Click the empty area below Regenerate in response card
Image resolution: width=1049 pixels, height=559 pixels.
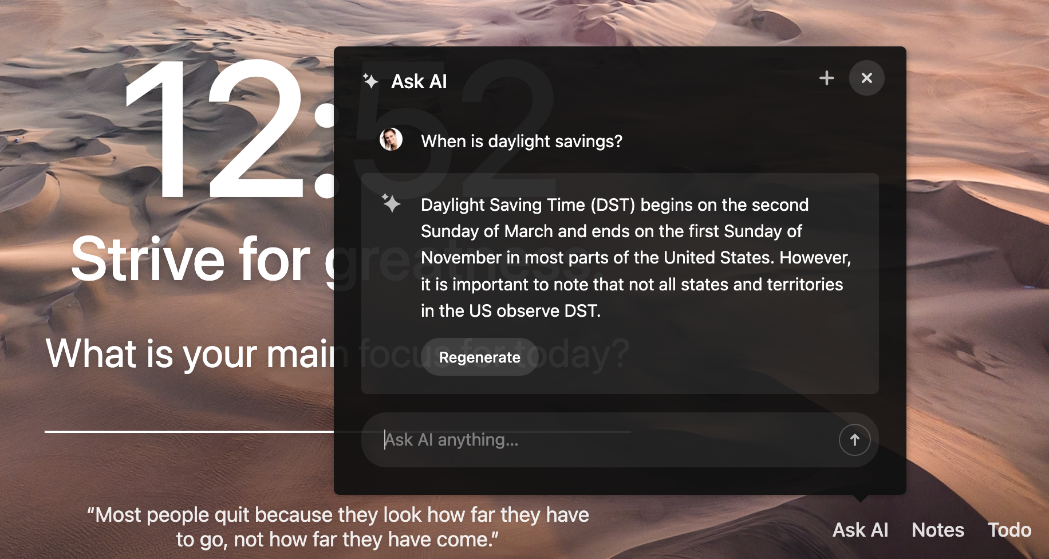(620, 385)
